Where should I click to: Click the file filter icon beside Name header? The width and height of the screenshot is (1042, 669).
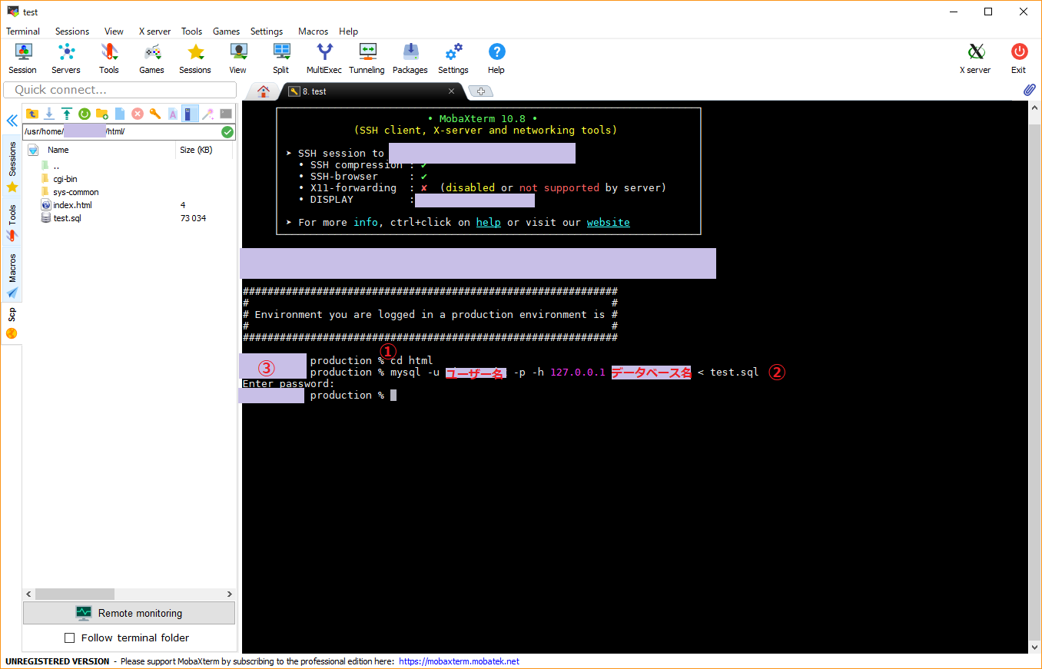point(33,151)
